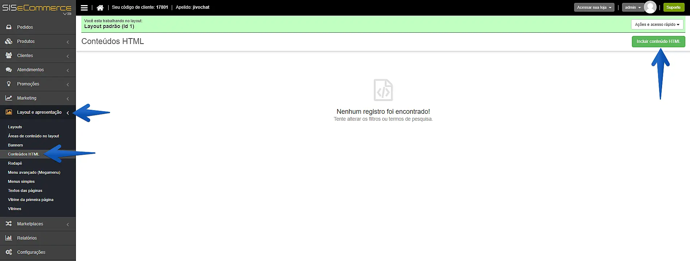Select Layouts submenu item
This screenshot has height=261, width=690.
coord(15,127)
